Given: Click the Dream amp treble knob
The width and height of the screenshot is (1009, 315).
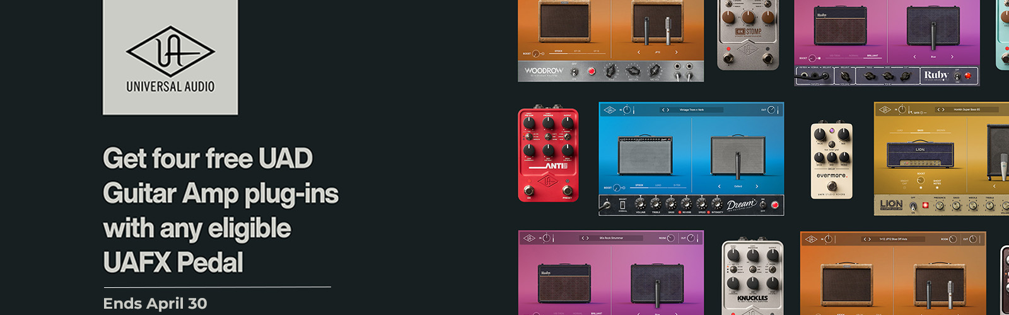Looking at the screenshot, I should 656,203.
